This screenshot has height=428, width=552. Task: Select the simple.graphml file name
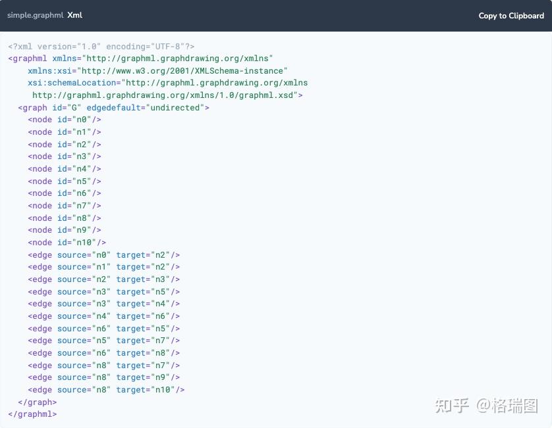35,15
